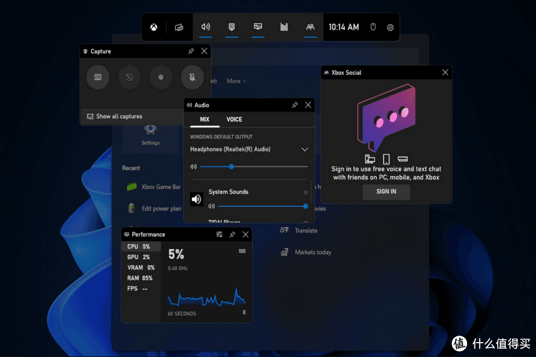Open the Resources widget bar-chart icon

pyautogui.click(x=284, y=27)
